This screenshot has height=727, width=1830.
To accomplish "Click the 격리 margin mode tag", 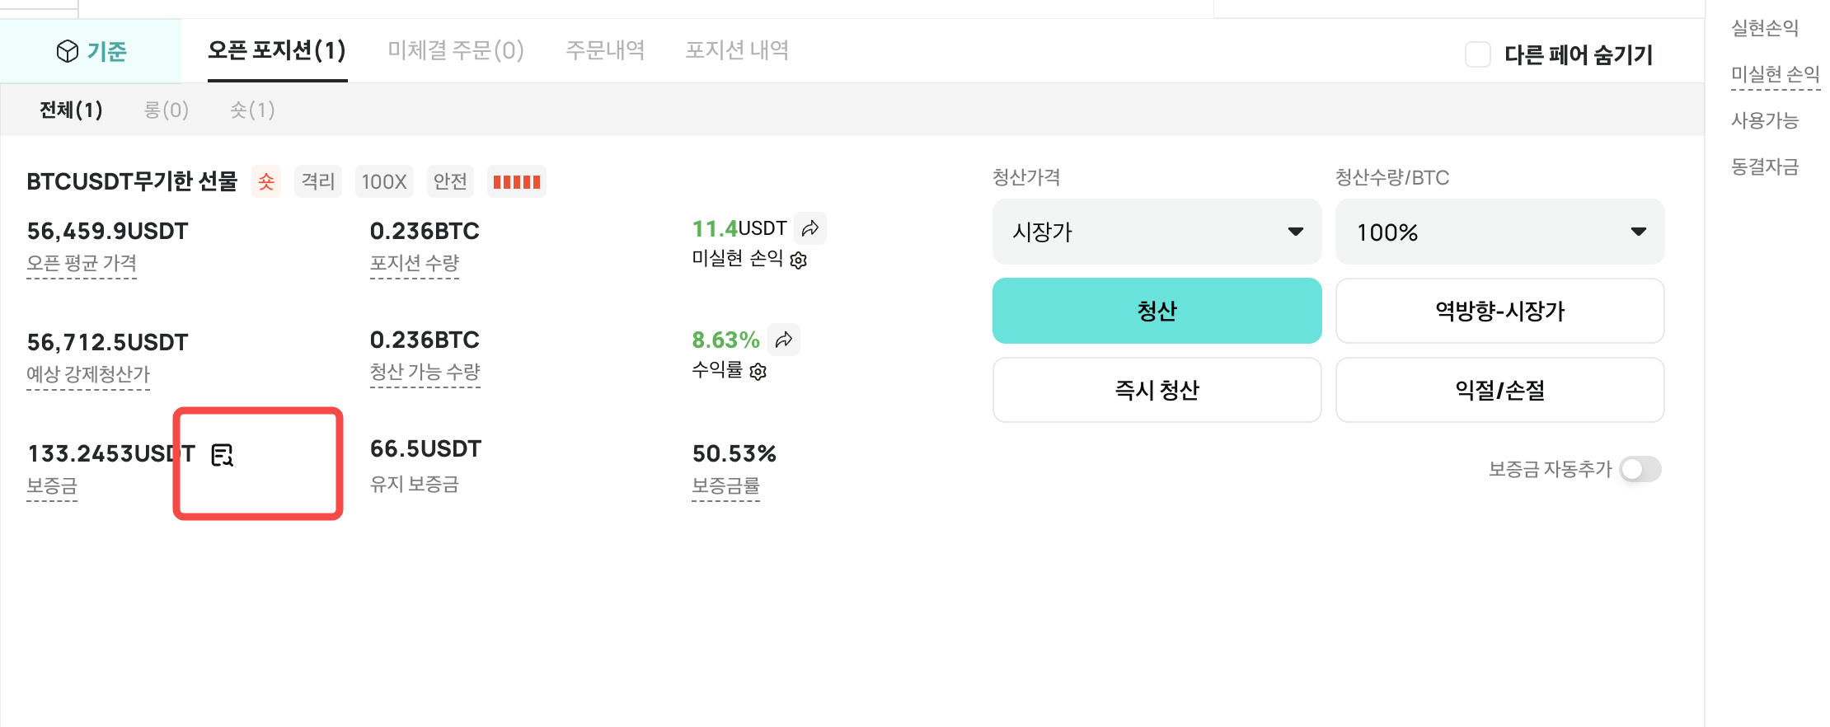I will pyautogui.click(x=318, y=181).
